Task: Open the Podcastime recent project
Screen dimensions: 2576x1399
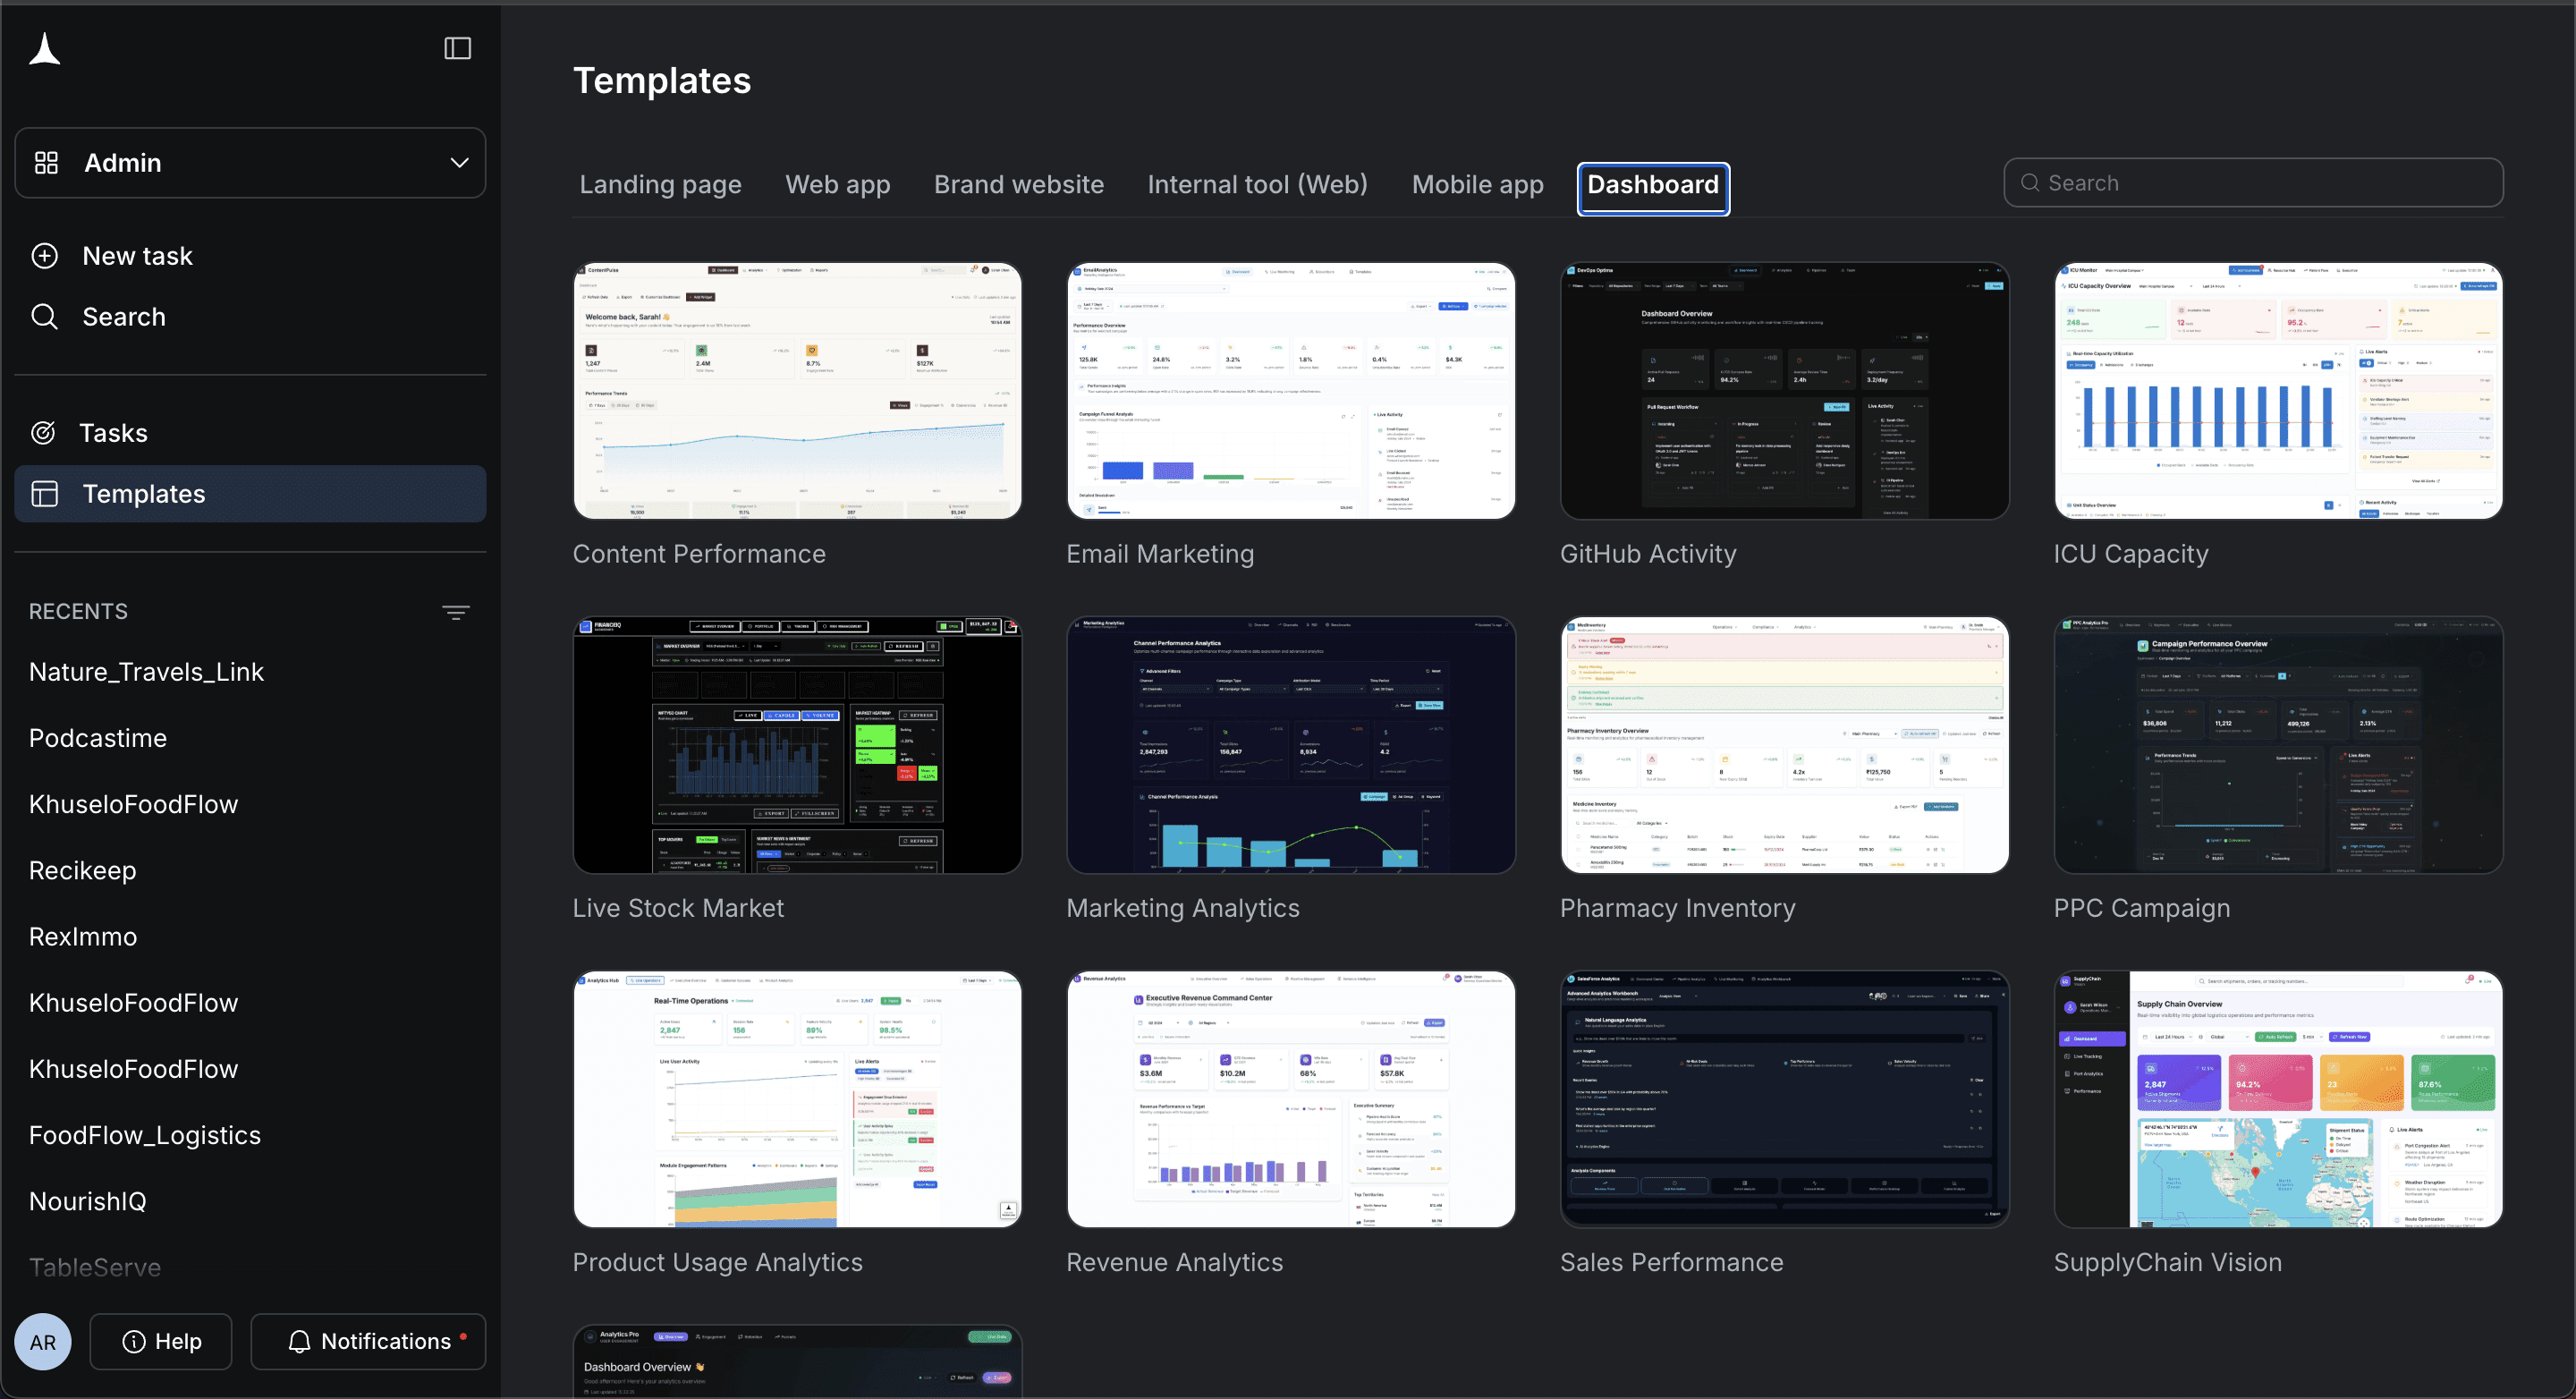Action: pyautogui.click(x=98, y=738)
